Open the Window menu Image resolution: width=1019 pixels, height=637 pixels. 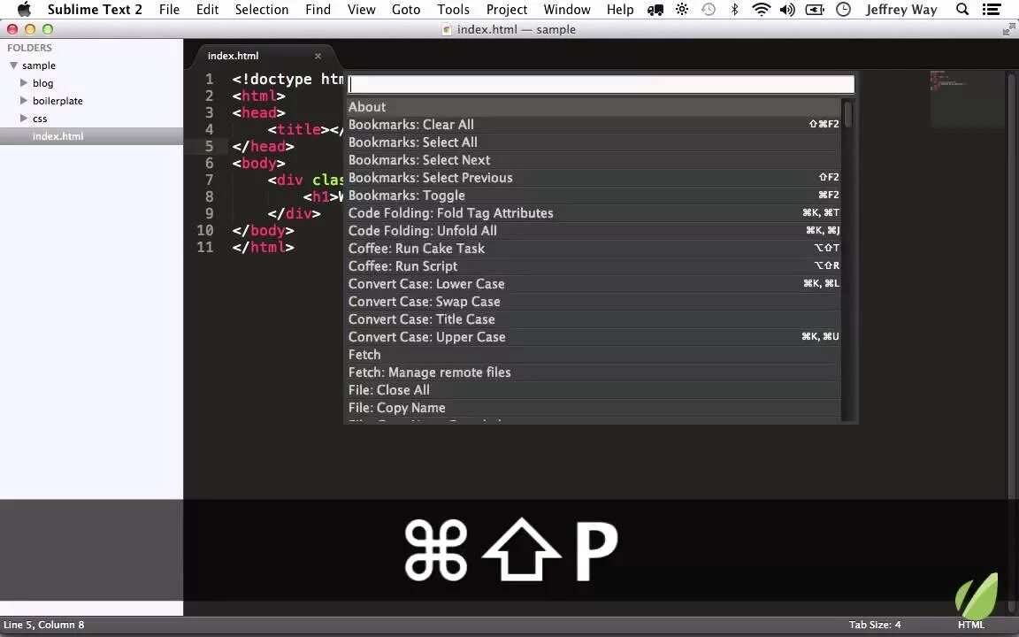567,9
